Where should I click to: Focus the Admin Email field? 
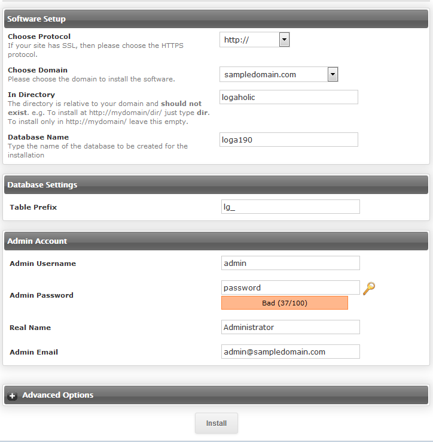(x=290, y=352)
